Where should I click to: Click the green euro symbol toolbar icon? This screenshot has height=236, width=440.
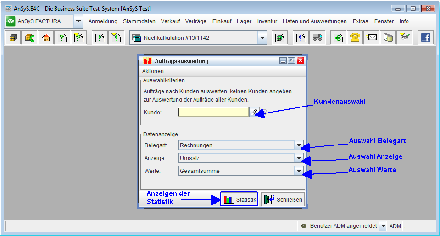point(337,38)
